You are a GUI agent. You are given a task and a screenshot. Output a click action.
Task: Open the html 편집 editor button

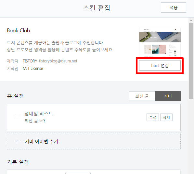[160, 65]
